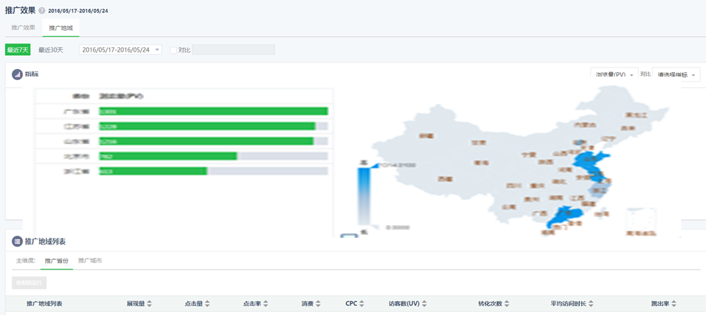The image size is (706, 315).
Task: Choose the 最近30天 time range
Action: click(51, 50)
